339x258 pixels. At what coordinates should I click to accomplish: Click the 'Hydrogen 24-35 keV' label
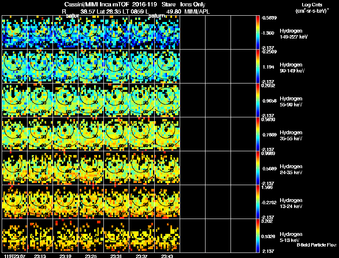291,169
